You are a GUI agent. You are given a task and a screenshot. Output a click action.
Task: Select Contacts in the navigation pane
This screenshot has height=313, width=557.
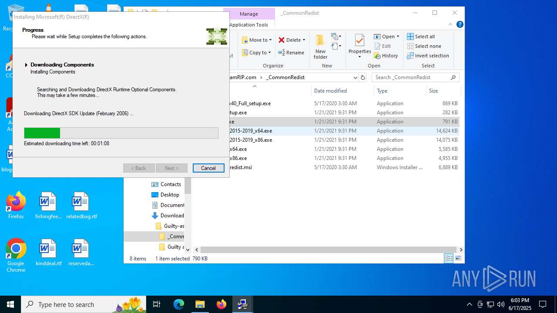click(x=166, y=184)
